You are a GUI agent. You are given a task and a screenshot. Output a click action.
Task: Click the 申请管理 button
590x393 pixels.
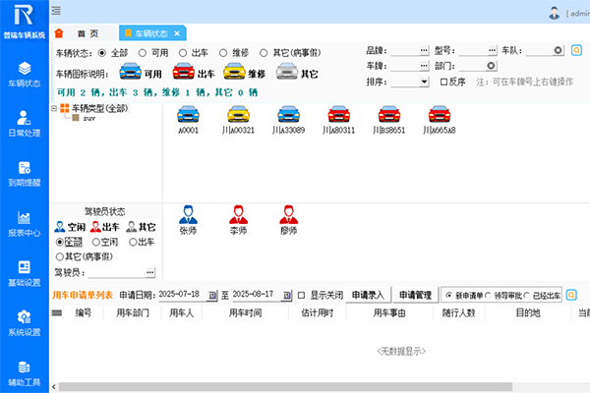pyautogui.click(x=415, y=295)
